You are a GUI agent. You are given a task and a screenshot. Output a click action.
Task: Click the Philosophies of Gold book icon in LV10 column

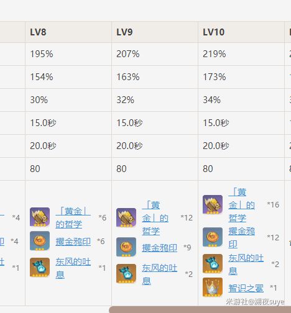pyautogui.click(x=213, y=204)
